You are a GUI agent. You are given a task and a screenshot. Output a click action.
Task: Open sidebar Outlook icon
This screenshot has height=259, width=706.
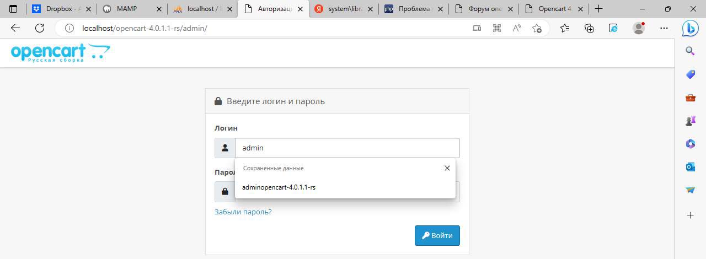click(690, 166)
